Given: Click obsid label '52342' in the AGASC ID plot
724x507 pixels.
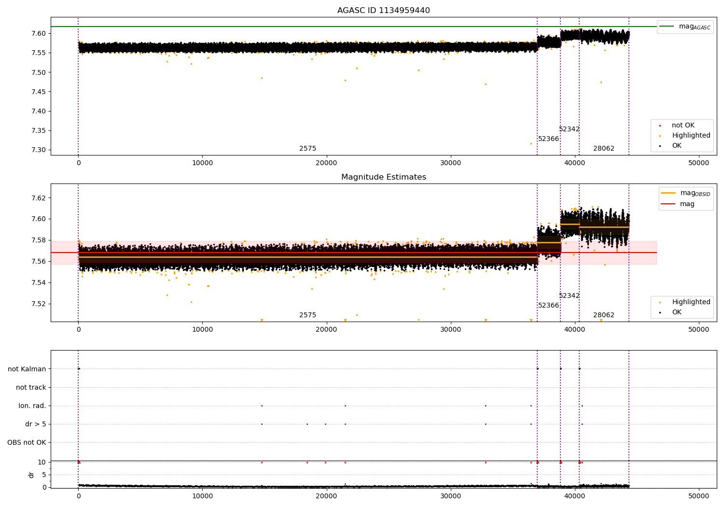Looking at the screenshot, I should point(569,129).
